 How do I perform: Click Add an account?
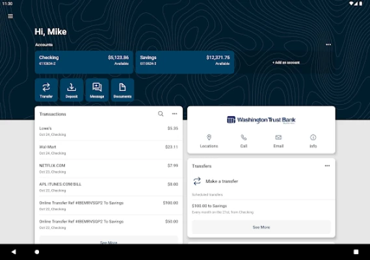286,62
